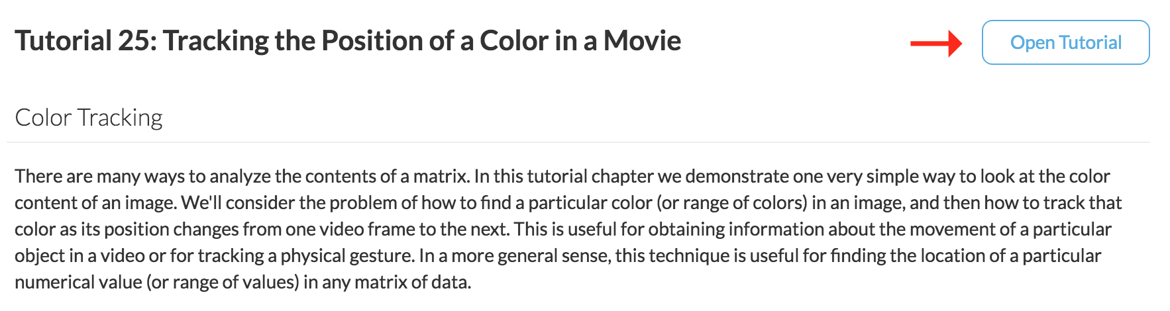Click the red arrow pointing at Open Tutorial

[936, 44]
